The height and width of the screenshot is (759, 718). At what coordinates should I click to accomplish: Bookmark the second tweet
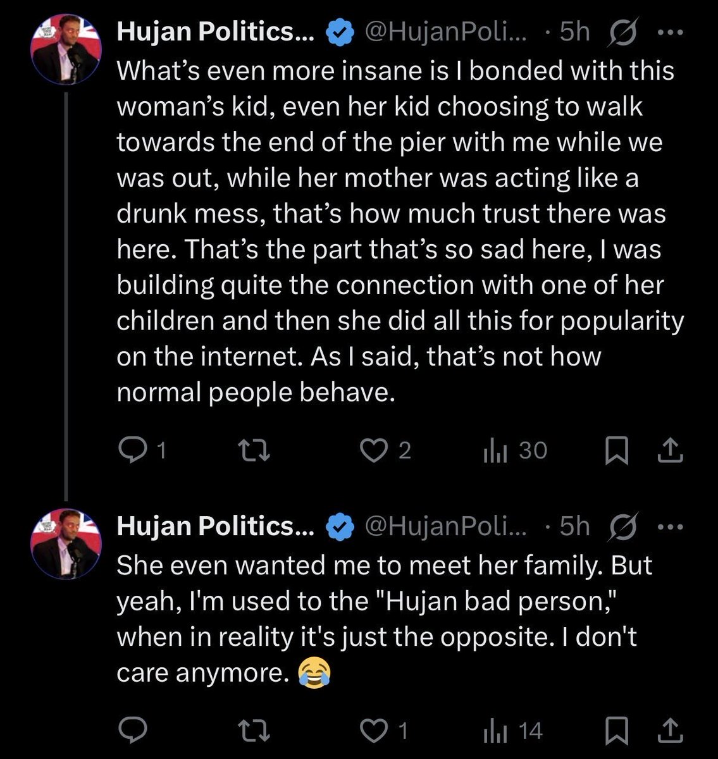(617, 731)
